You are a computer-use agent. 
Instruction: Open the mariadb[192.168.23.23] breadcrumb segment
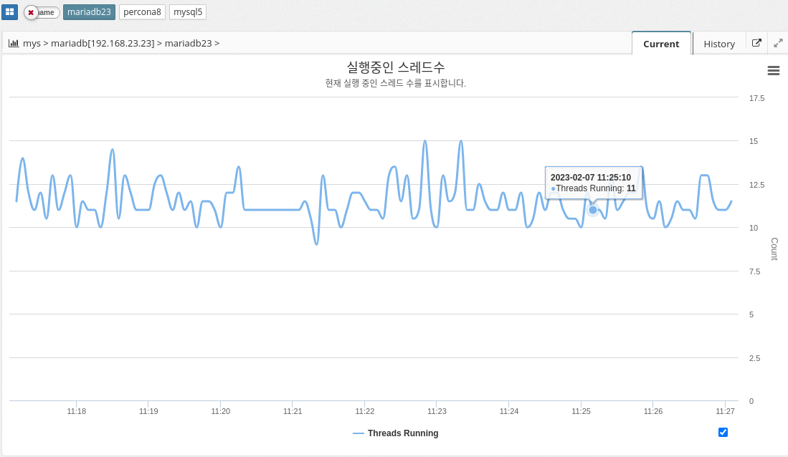click(103, 43)
